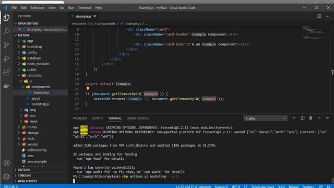
Task: Open Run and Debug view
Action: click(x=6, y=58)
